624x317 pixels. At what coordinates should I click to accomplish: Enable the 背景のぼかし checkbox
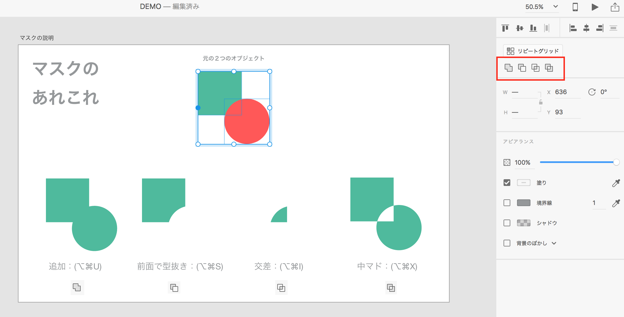[507, 243]
